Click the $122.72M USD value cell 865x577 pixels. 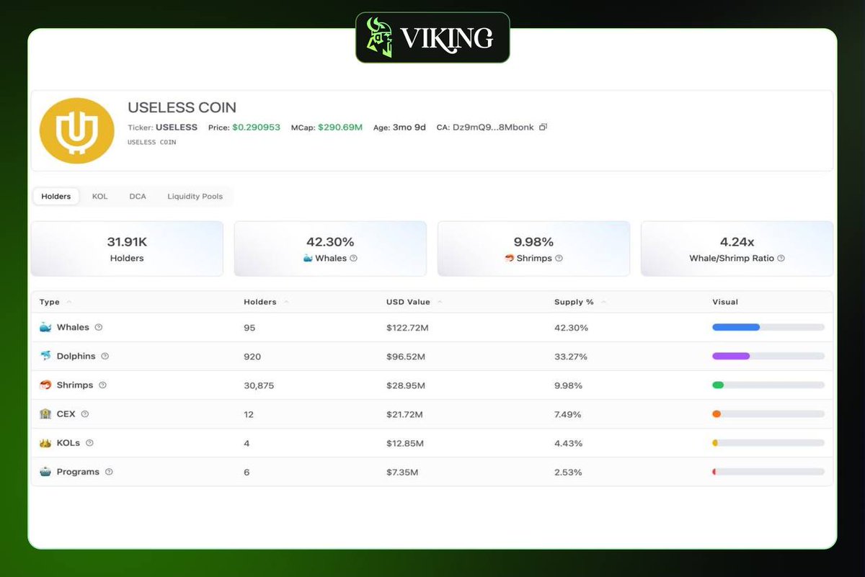(408, 328)
